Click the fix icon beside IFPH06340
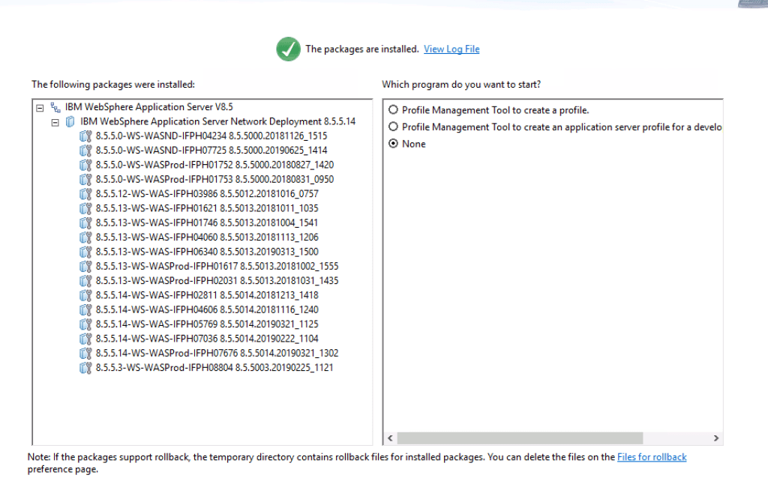This screenshot has width=768, height=478. tap(85, 252)
